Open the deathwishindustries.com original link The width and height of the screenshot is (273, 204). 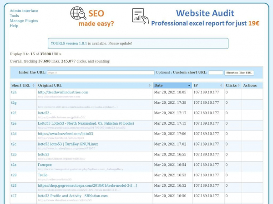tap(63, 92)
